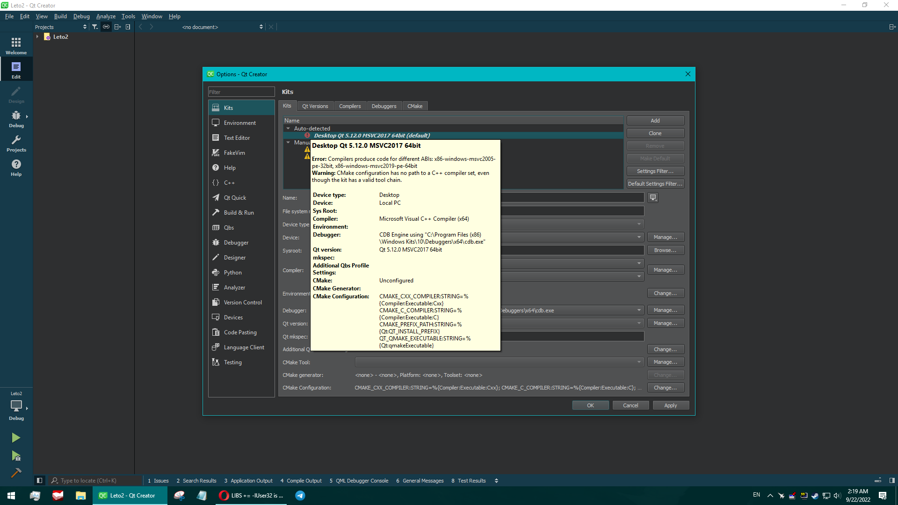Open the Welcome mode
Image resolution: width=898 pixels, height=505 pixels.
(16, 46)
